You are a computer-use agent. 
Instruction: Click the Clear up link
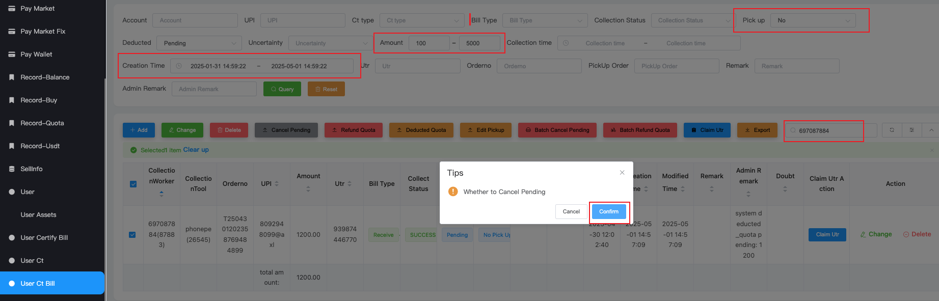tap(196, 150)
